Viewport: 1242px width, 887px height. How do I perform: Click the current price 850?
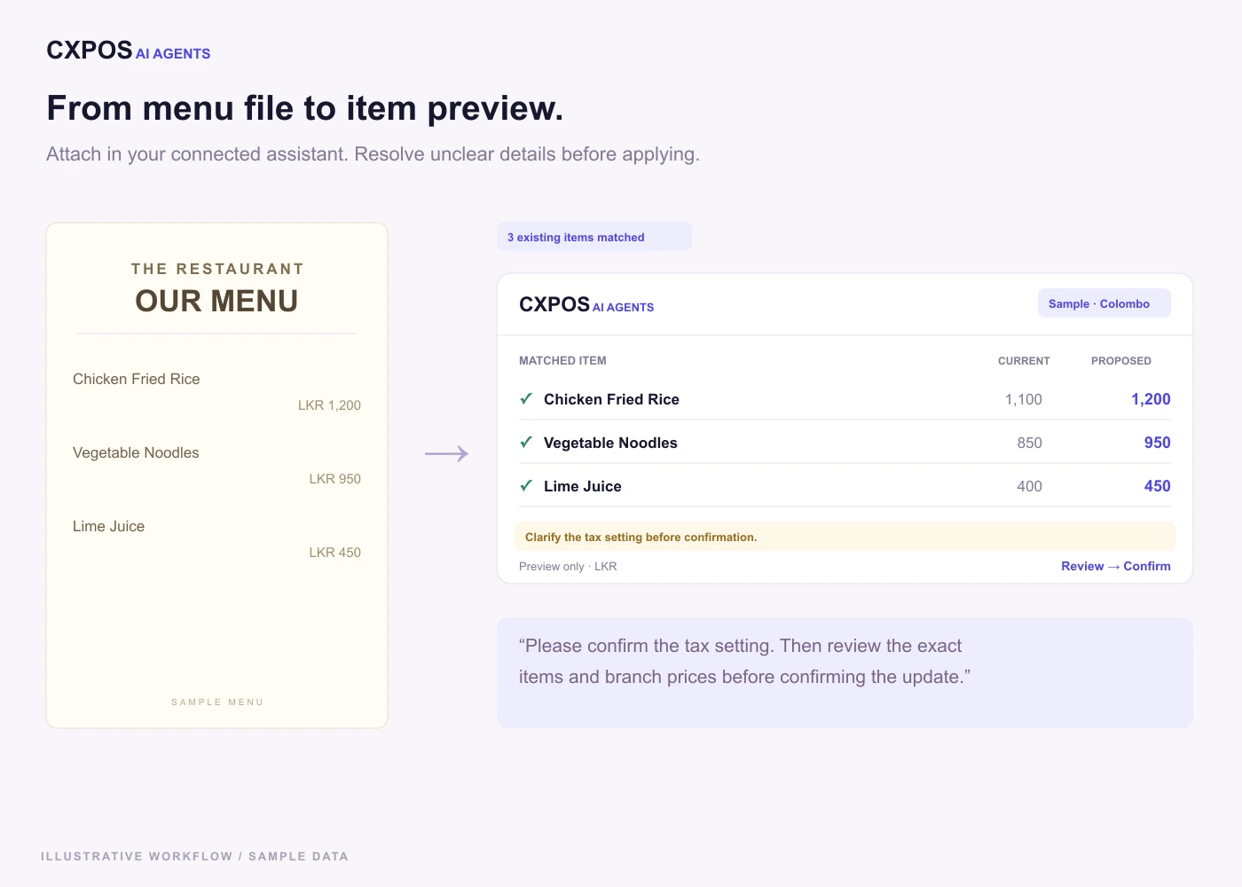[1030, 443]
